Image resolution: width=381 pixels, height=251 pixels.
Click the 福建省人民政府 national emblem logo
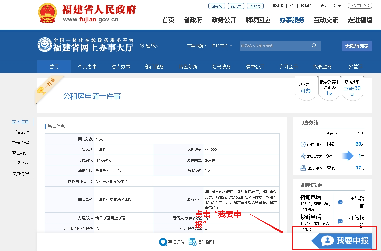click(47, 12)
